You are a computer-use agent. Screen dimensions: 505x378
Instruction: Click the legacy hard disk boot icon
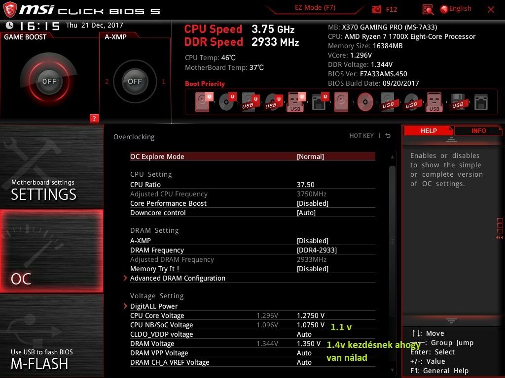(x=341, y=102)
